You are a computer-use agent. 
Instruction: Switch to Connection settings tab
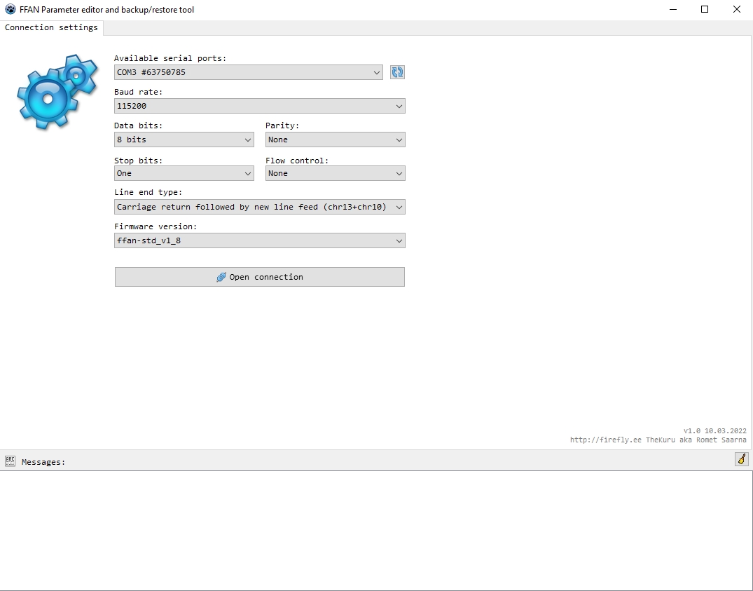(51, 27)
